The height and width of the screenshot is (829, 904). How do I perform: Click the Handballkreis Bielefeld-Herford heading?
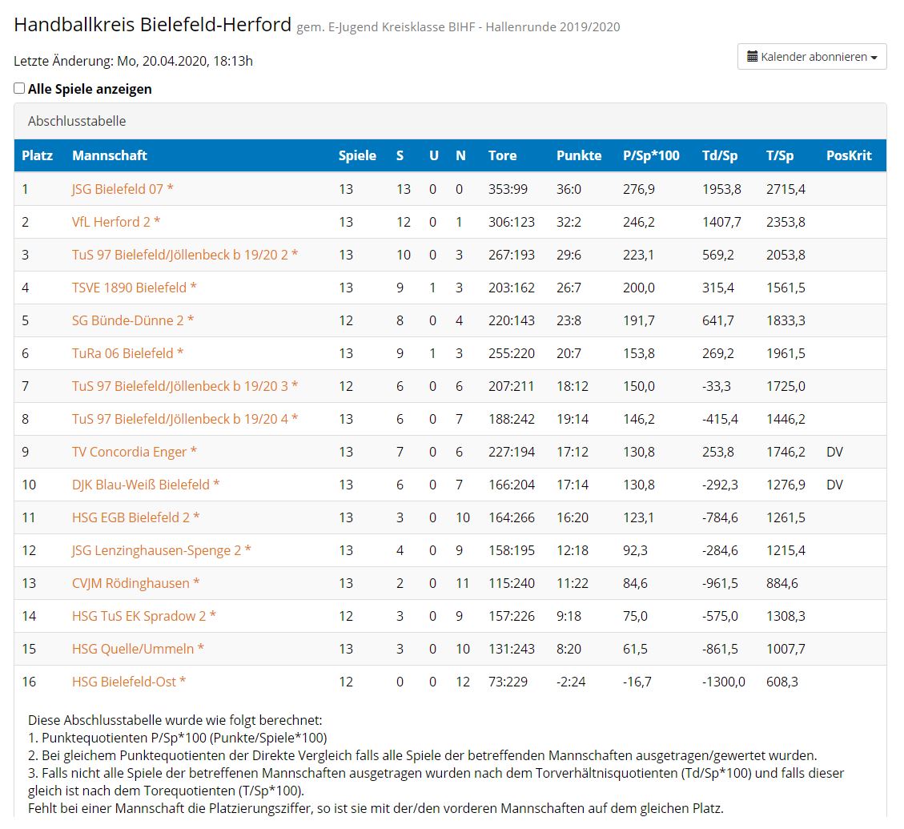(x=152, y=25)
